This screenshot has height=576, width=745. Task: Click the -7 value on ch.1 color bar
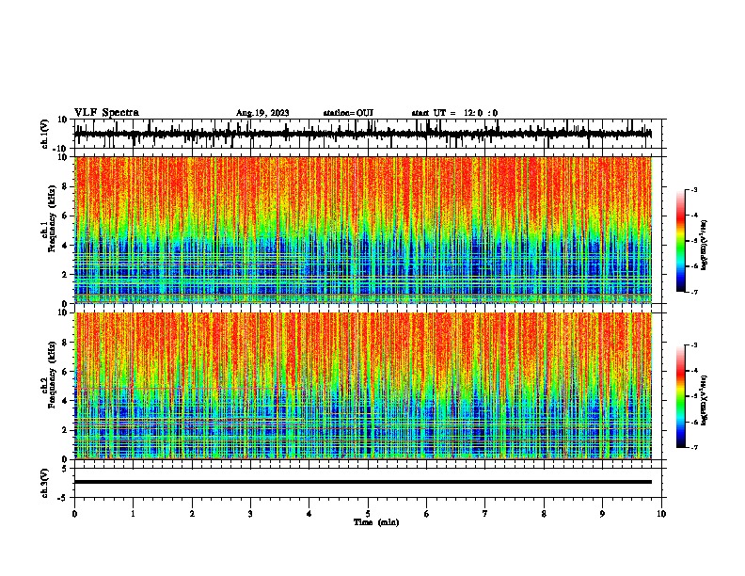(x=693, y=292)
